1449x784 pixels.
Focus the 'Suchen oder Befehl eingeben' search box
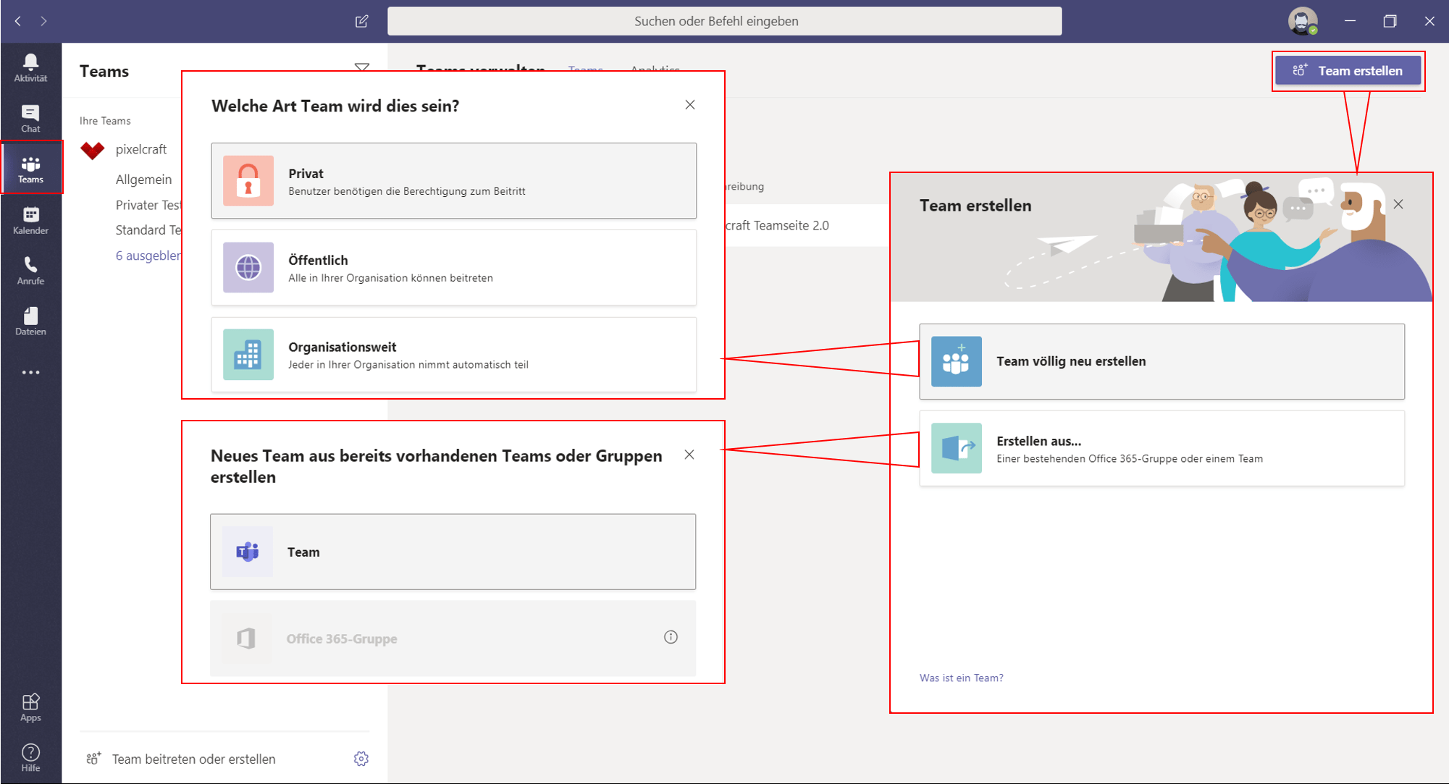point(725,21)
